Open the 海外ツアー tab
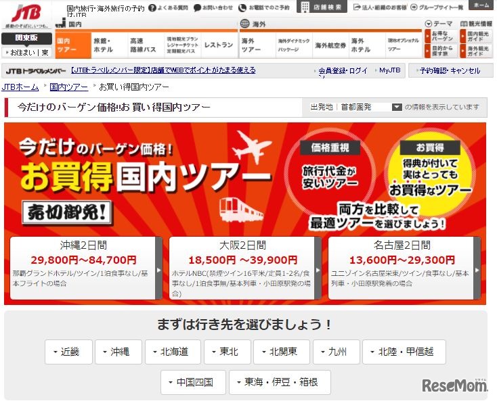 pos(257,45)
